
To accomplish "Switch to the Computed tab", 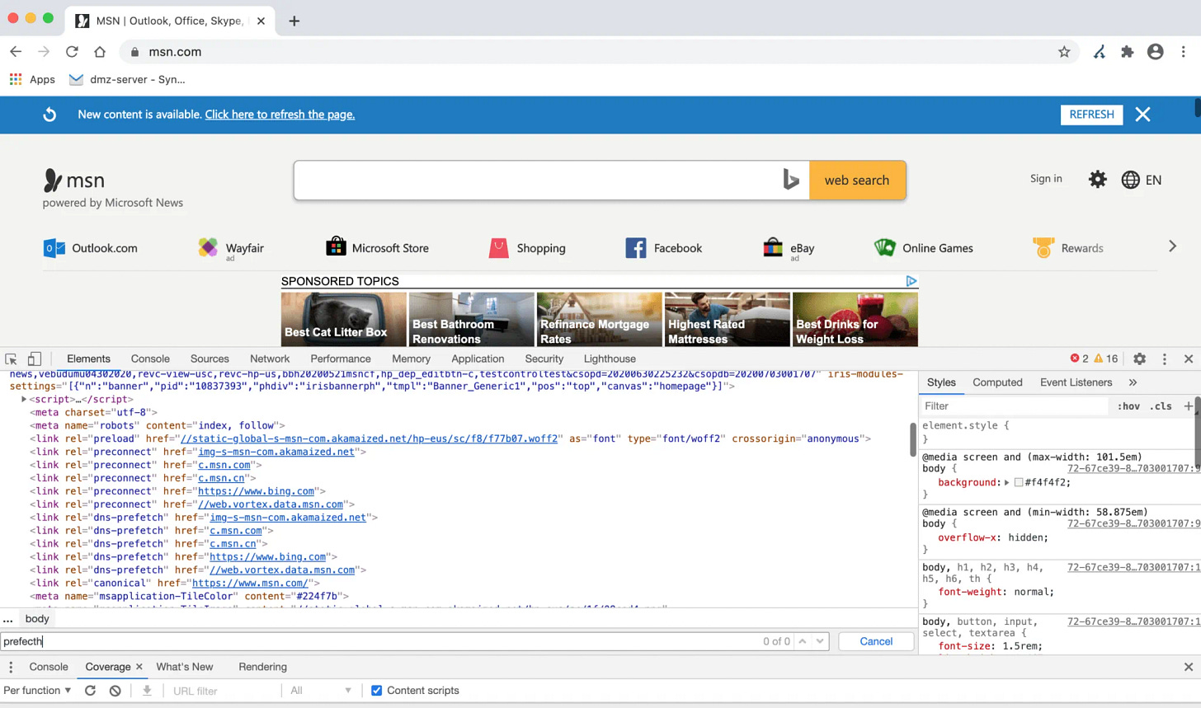I will (997, 382).
